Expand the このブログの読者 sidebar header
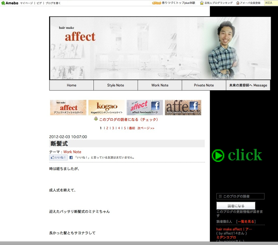 [x=240, y=196]
